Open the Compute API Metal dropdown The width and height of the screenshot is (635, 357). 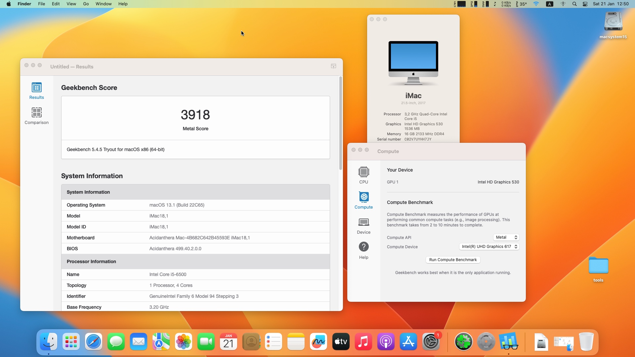[x=506, y=237]
